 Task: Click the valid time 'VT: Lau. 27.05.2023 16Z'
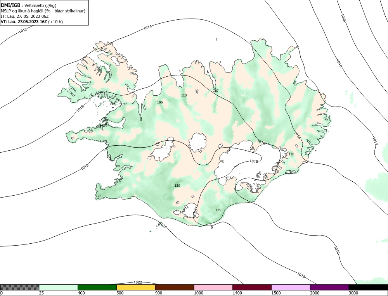pyautogui.click(x=24, y=22)
